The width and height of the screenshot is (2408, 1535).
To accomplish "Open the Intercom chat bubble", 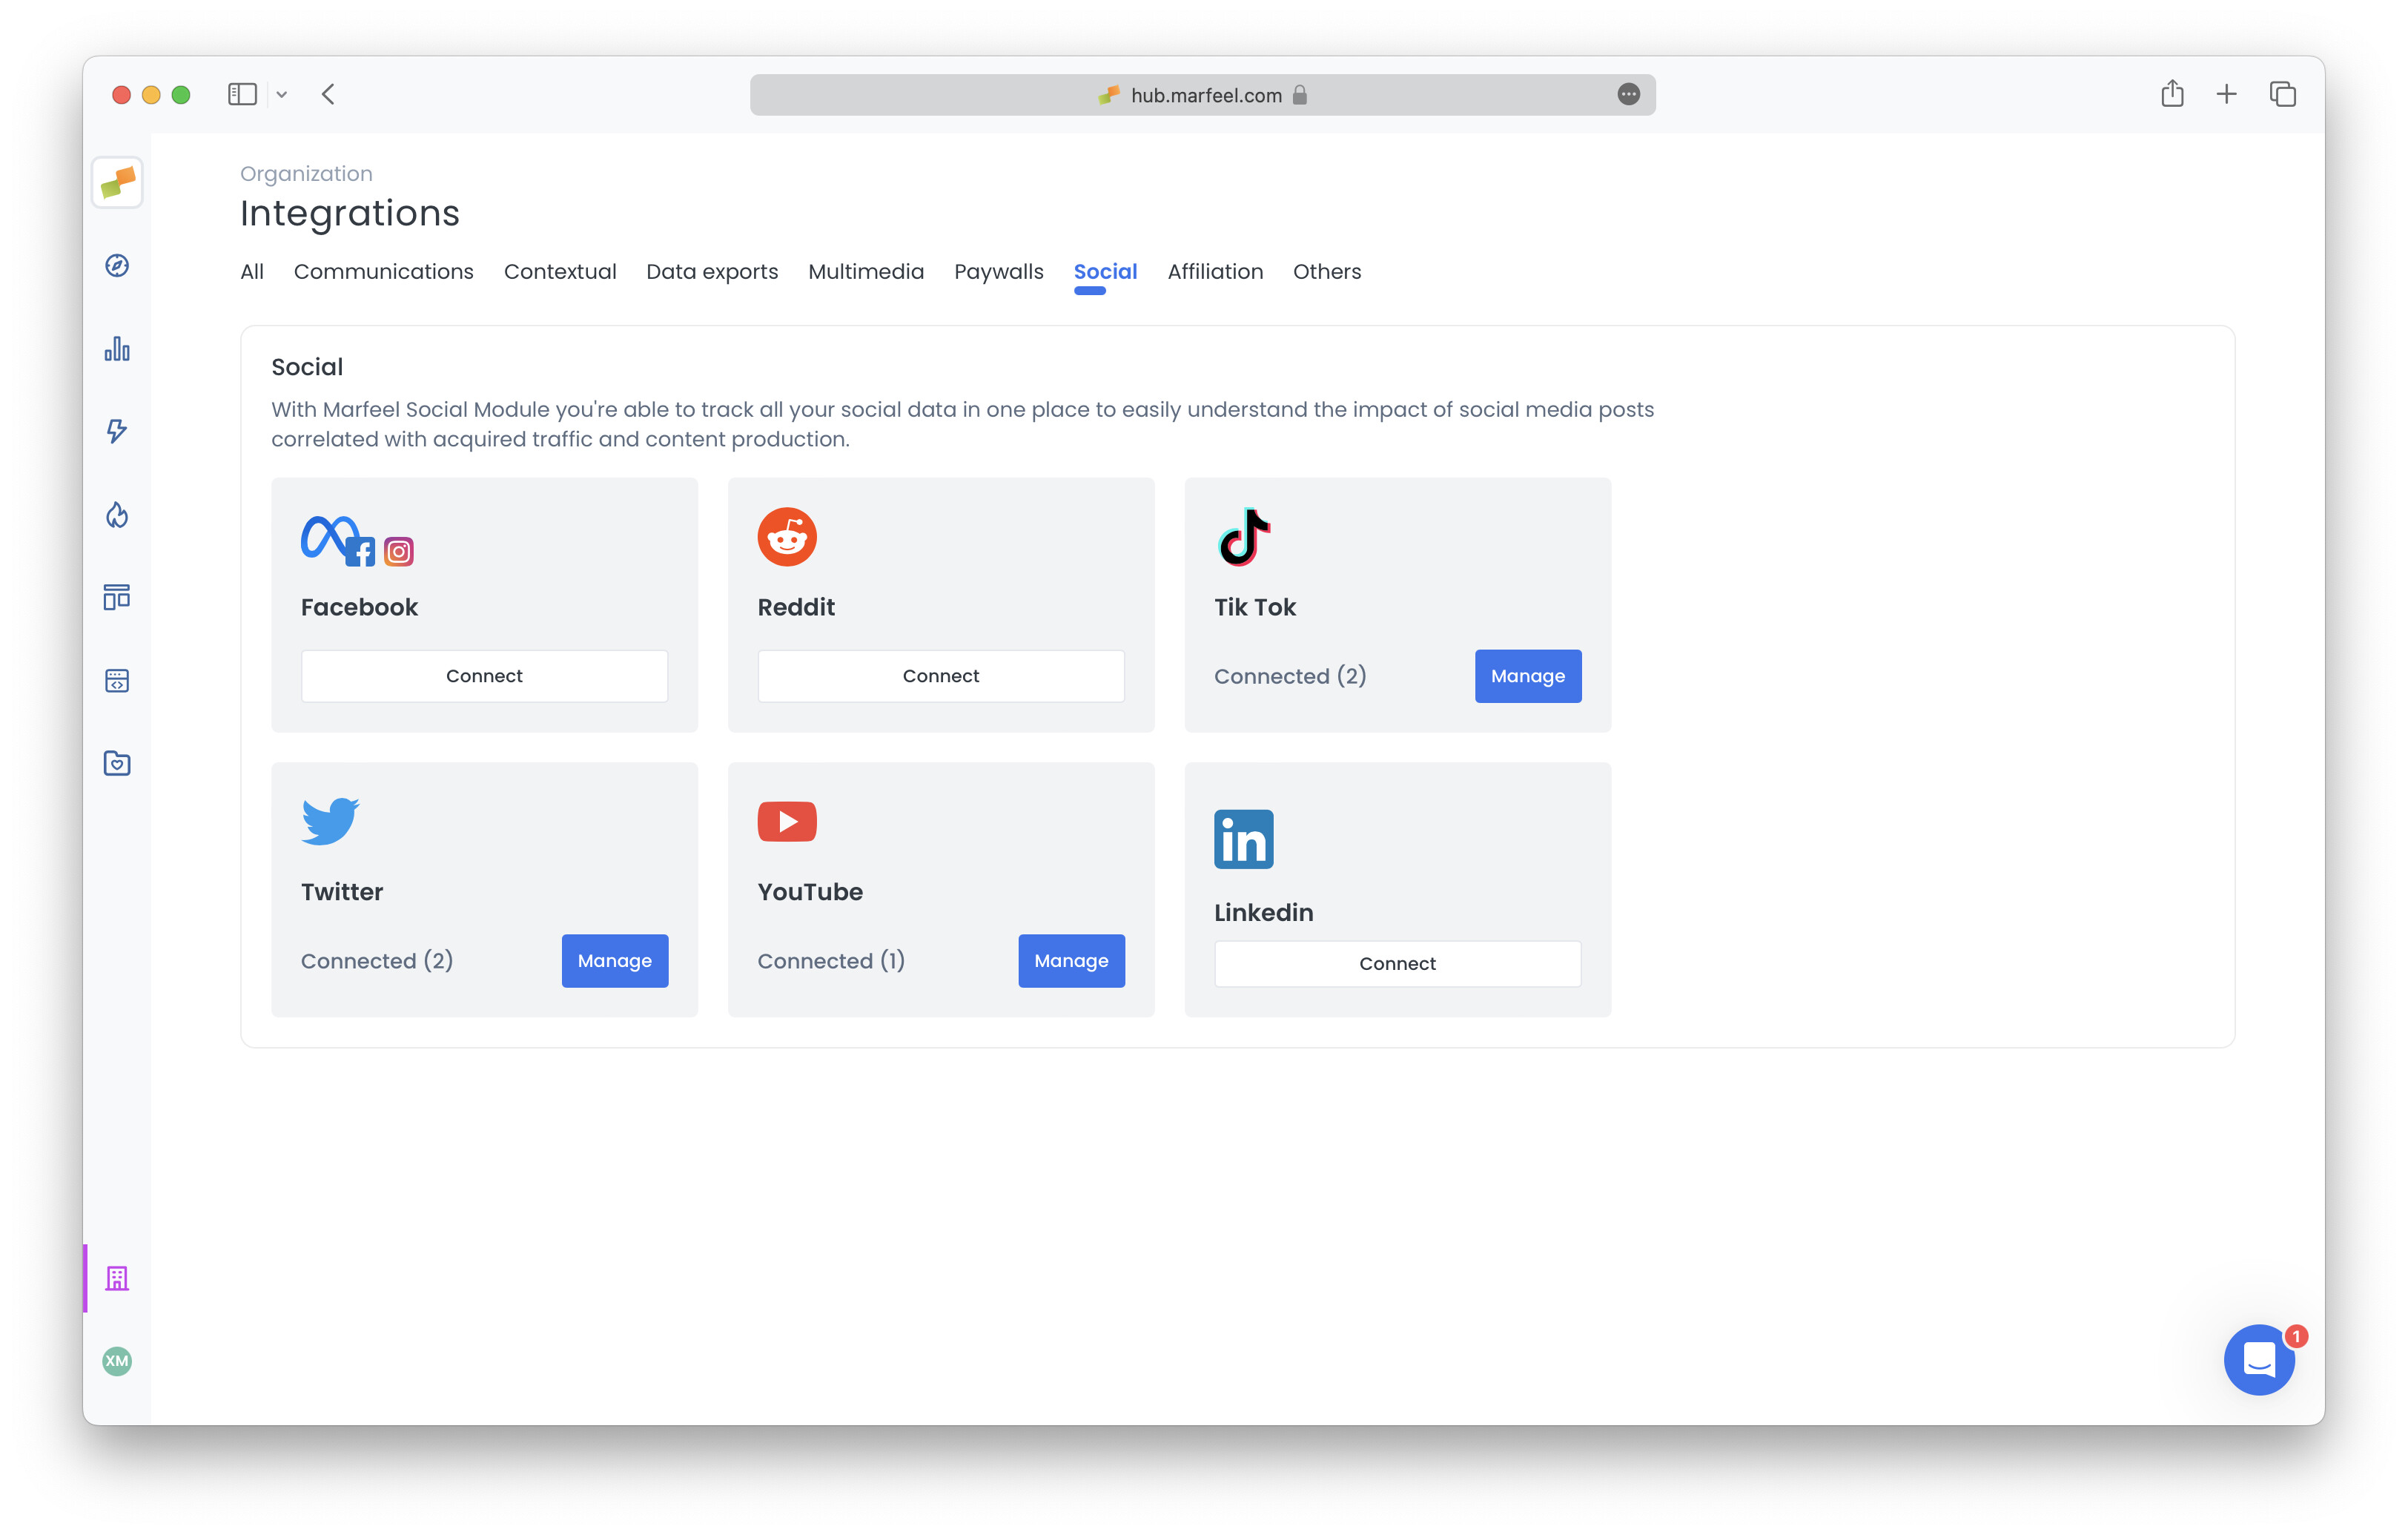I will point(2258,1360).
